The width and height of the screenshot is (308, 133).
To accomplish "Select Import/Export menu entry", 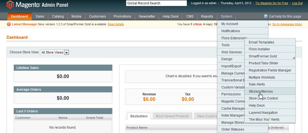I will pyautogui.click(x=231, y=66).
